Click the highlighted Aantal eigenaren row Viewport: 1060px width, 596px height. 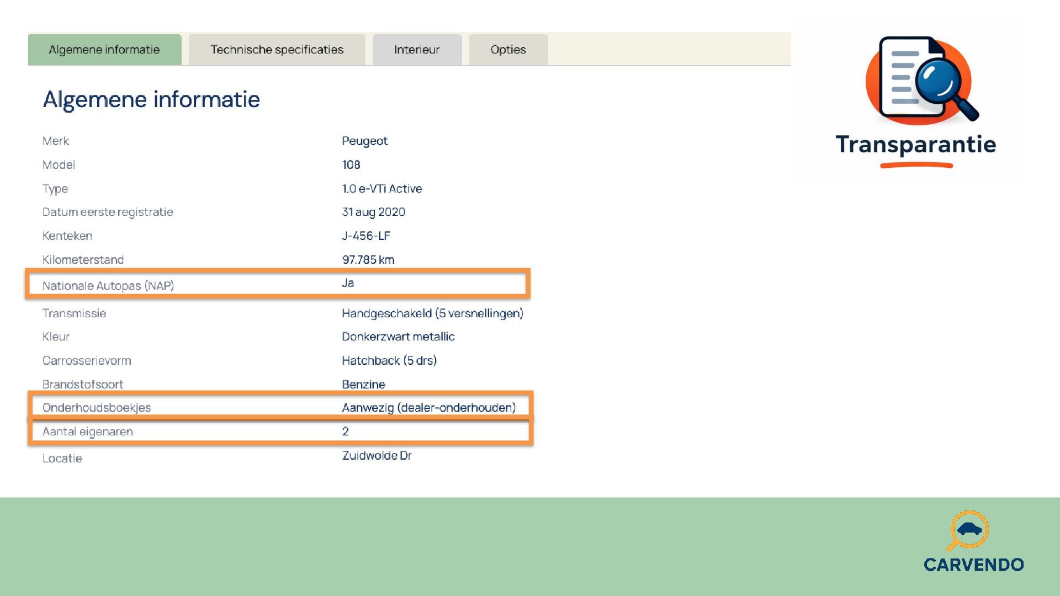(280, 432)
